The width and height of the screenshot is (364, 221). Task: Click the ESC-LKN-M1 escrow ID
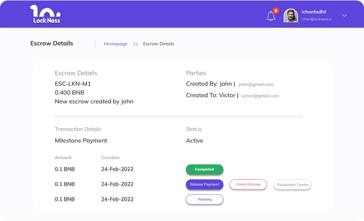click(x=73, y=84)
